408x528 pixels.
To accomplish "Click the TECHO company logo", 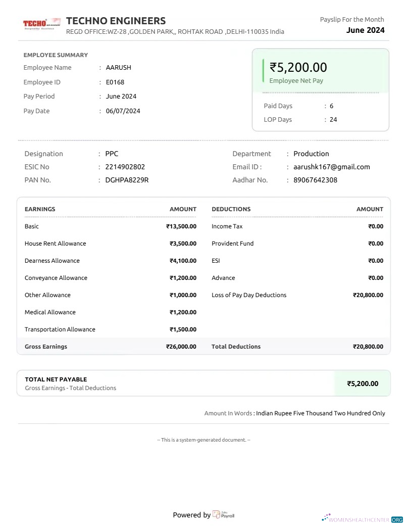I will pyautogui.click(x=41, y=23).
